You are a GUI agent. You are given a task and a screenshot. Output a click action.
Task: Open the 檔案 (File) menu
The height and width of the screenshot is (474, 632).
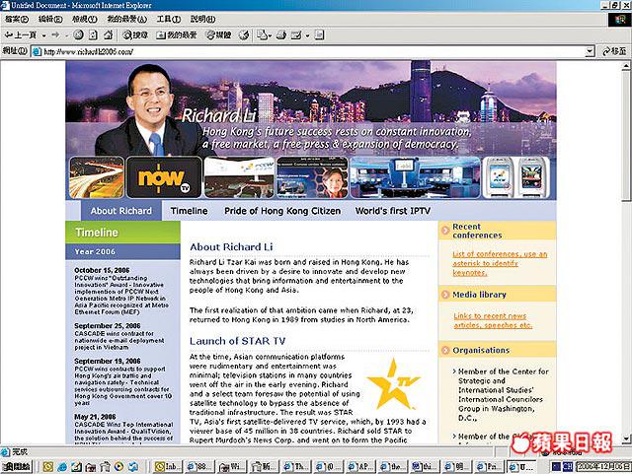point(15,19)
